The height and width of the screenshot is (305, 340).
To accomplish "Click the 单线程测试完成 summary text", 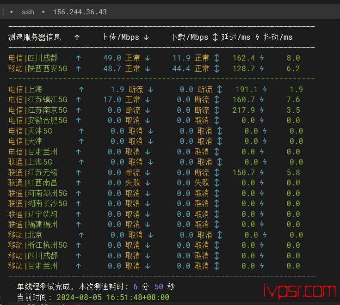I will coord(43,287).
